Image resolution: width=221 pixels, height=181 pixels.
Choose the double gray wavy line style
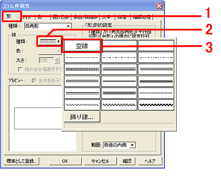click(119, 105)
